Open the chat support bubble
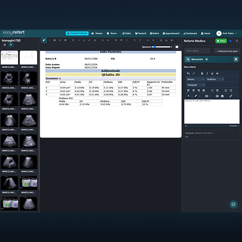This screenshot has height=242, width=242. click(x=233, y=204)
